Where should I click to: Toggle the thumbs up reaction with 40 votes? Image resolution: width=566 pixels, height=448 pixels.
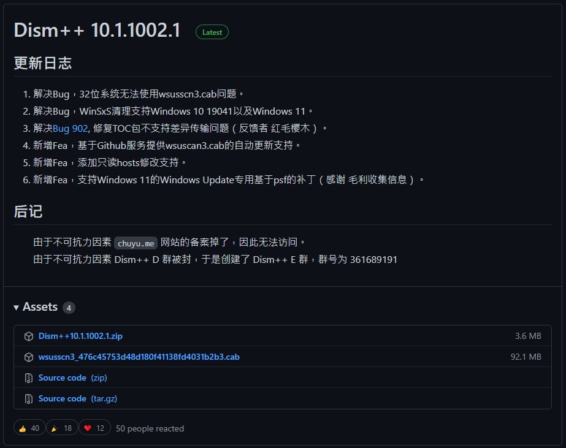tap(29, 428)
